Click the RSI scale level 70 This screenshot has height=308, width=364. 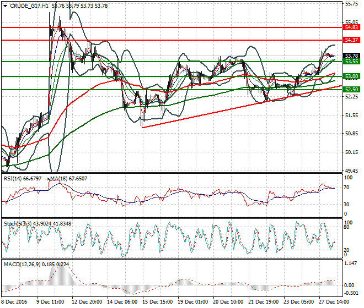pyautogui.click(x=346, y=188)
